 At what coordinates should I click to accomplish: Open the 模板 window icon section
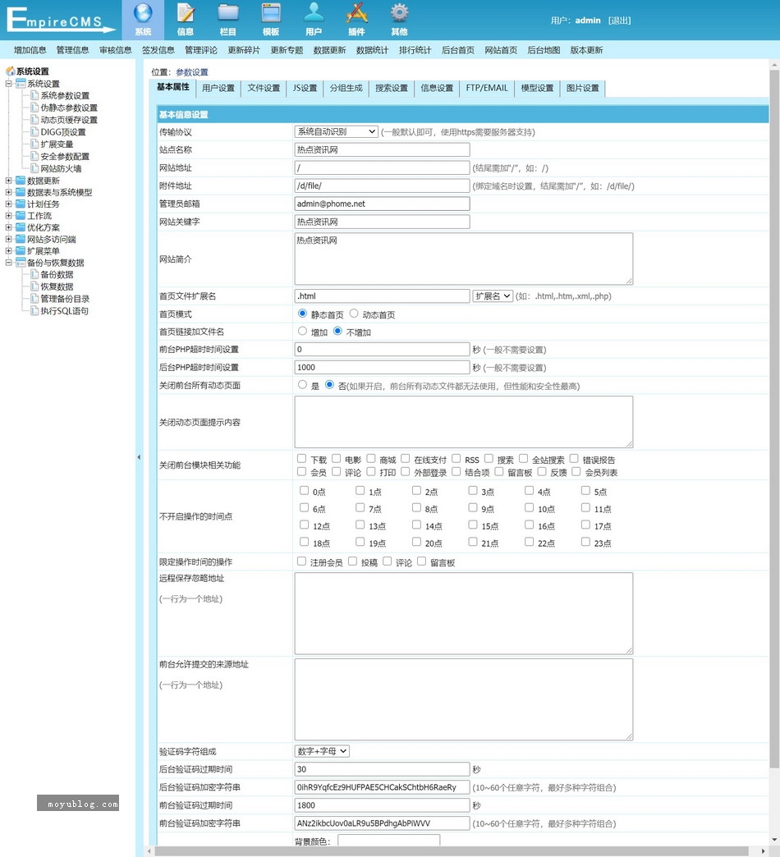click(x=271, y=20)
